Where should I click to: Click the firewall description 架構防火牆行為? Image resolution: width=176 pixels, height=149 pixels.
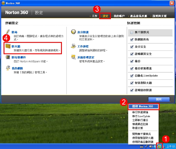pos(37,50)
